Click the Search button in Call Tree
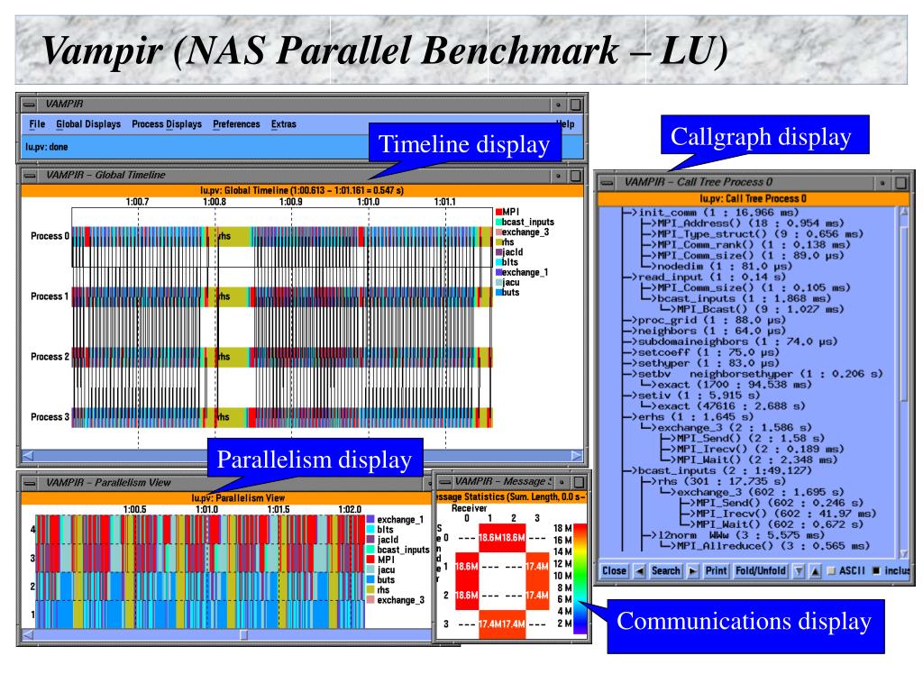The width and height of the screenshot is (923, 692). (x=666, y=570)
